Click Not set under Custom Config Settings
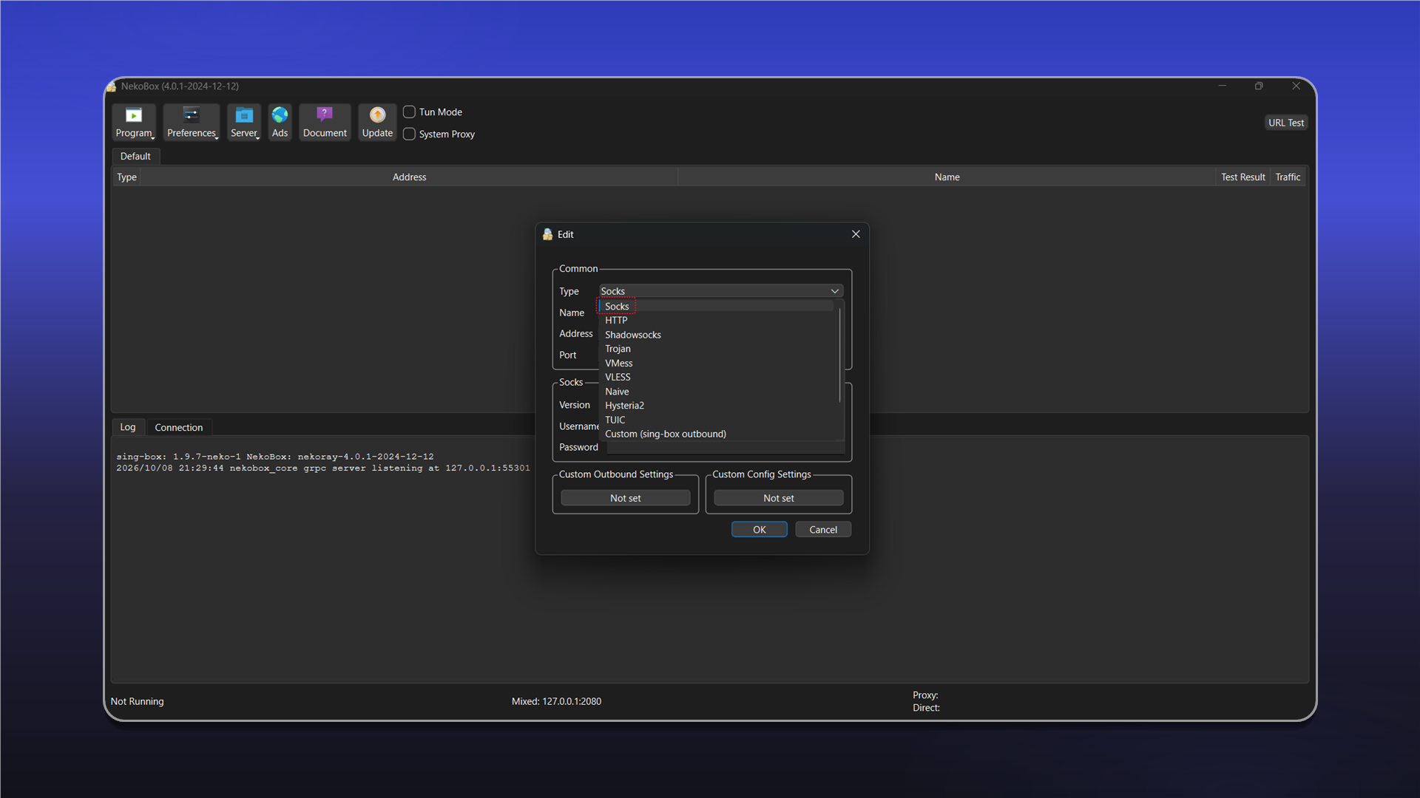The width and height of the screenshot is (1420, 798). pos(779,498)
